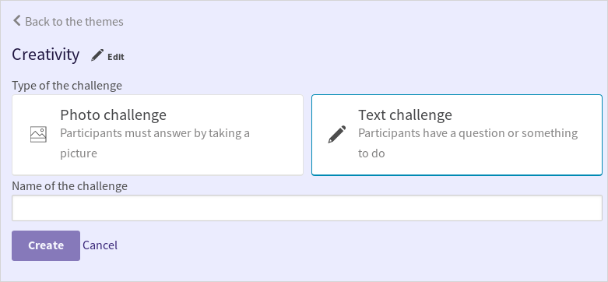The width and height of the screenshot is (608, 282).
Task: Click the Name of the challenge label
Action: (x=70, y=186)
